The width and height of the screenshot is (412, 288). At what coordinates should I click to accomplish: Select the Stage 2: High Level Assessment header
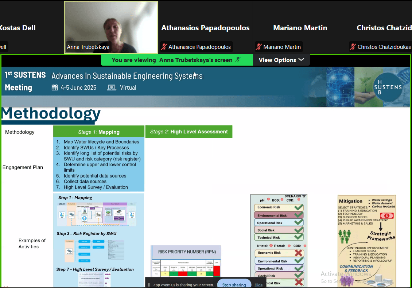coord(189,132)
